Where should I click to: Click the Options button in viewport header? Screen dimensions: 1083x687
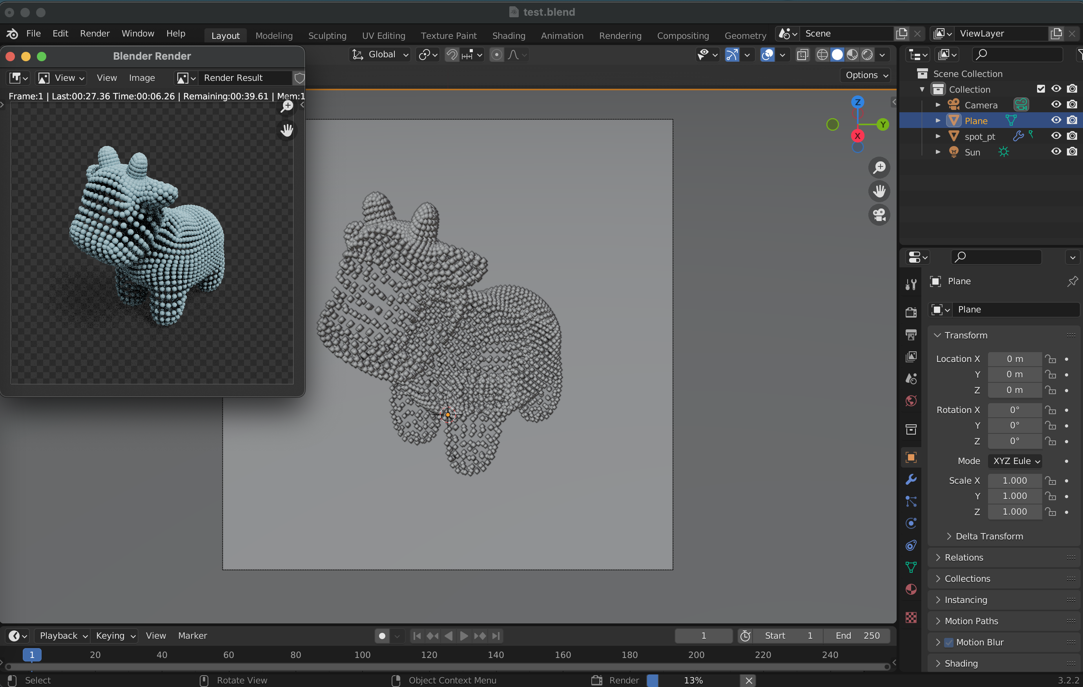click(865, 75)
